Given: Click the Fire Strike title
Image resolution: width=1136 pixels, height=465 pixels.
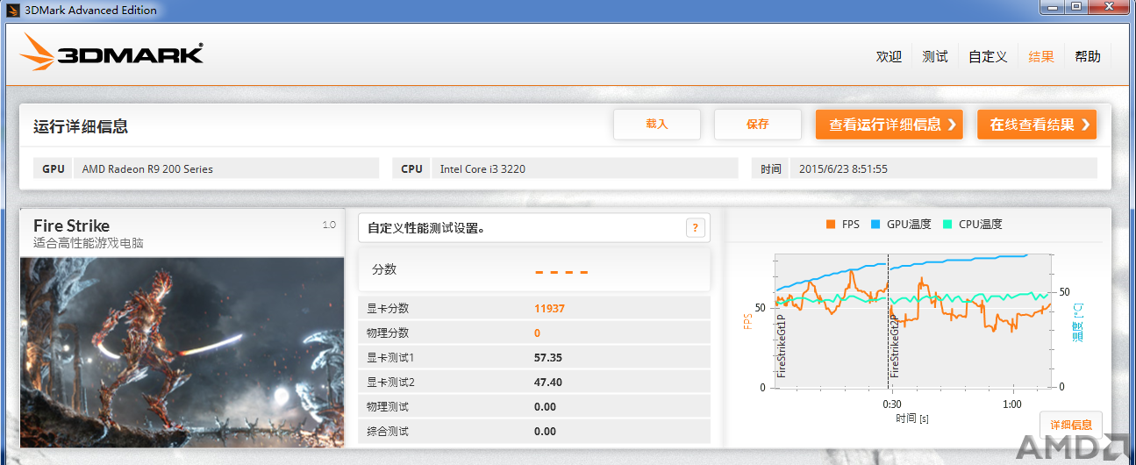Looking at the screenshot, I should [72, 225].
